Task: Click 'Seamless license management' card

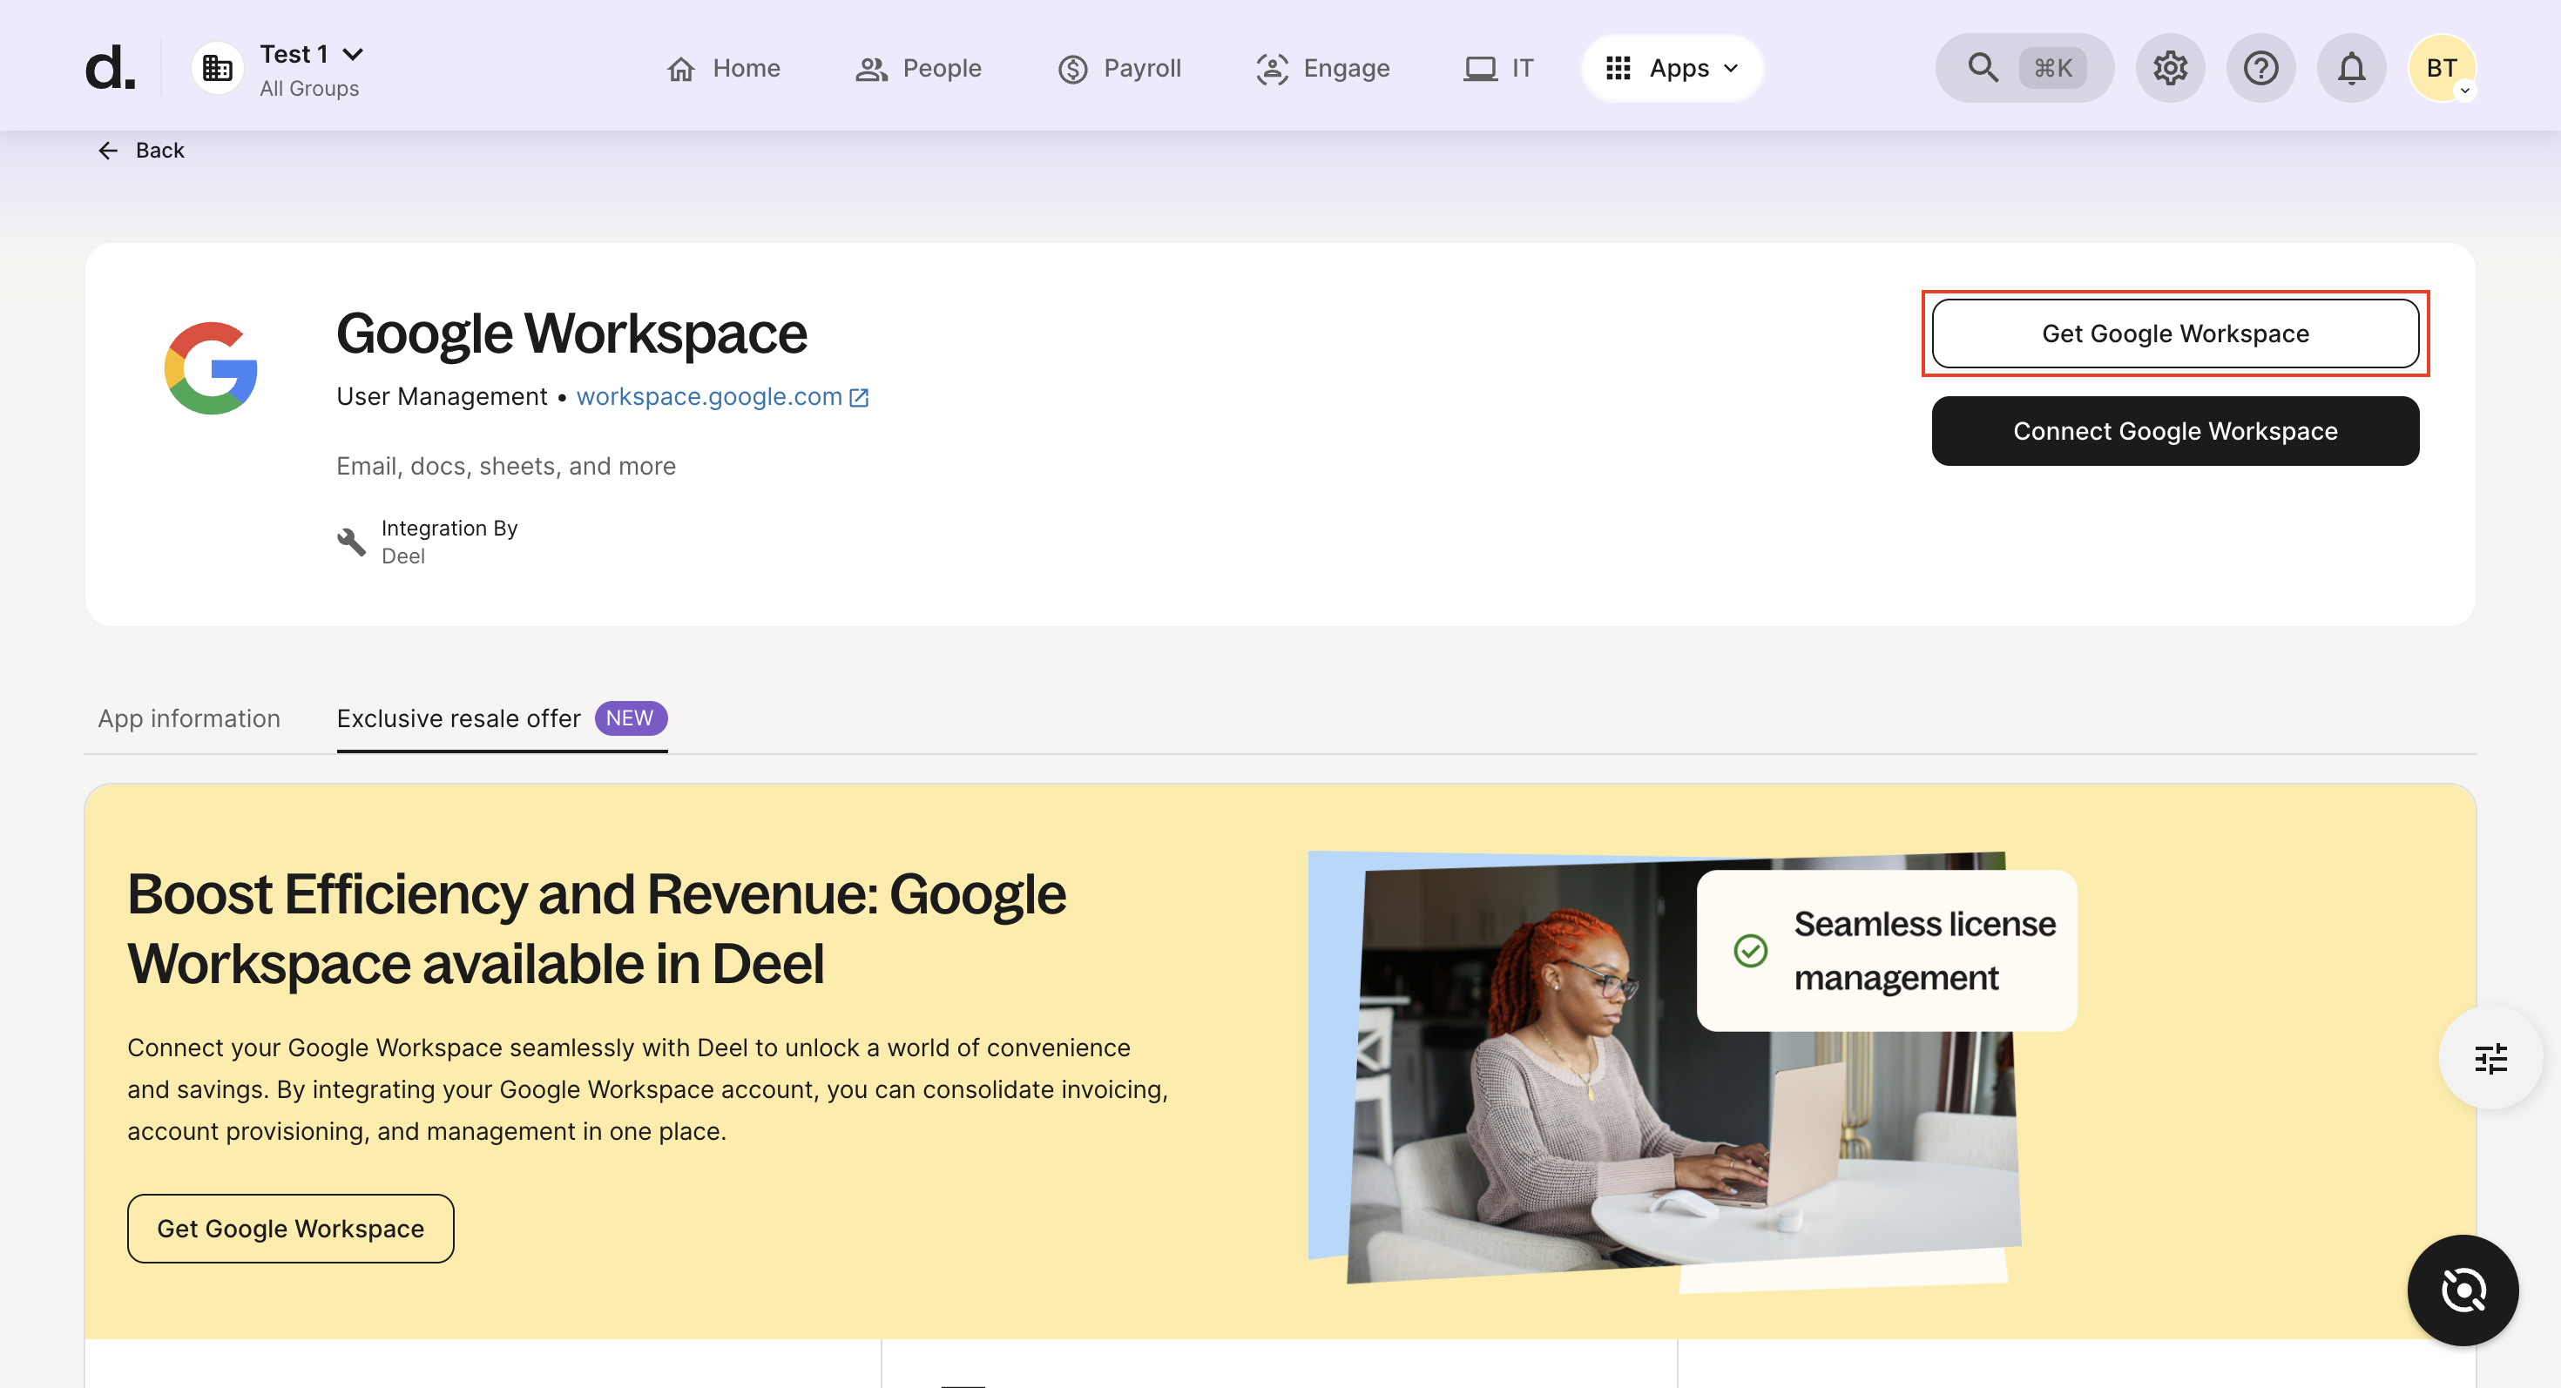Action: tap(1886, 951)
